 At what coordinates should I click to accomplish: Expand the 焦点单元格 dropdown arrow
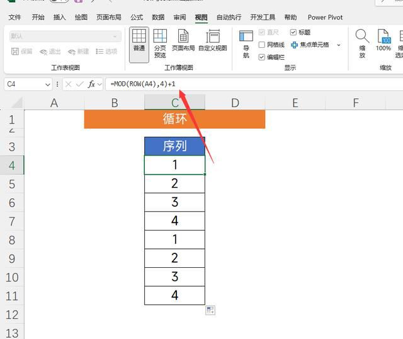click(x=339, y=45)
